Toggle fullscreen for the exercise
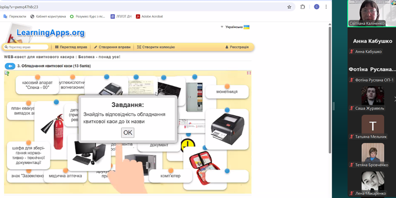The width and height of the screenshot is (396, 198). click(249, 73)
